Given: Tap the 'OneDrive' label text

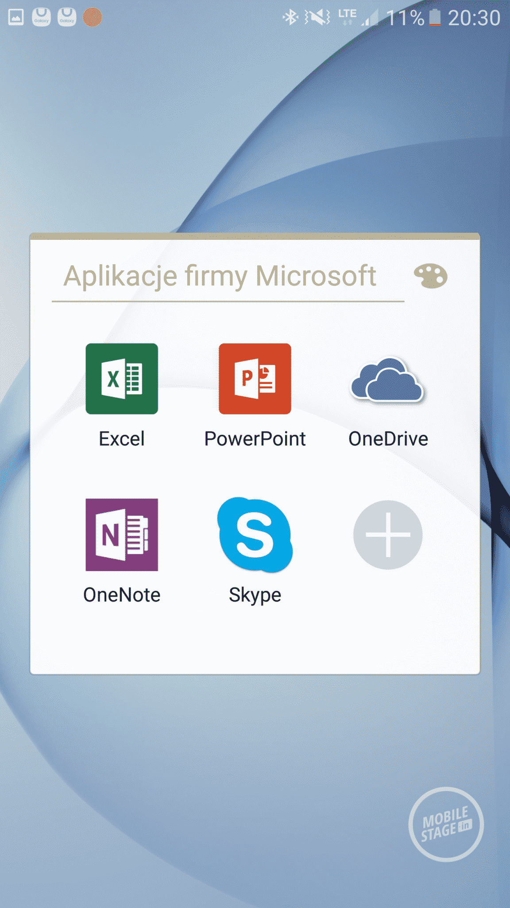Looking at the screenshot, I should (x=388, y=439).
